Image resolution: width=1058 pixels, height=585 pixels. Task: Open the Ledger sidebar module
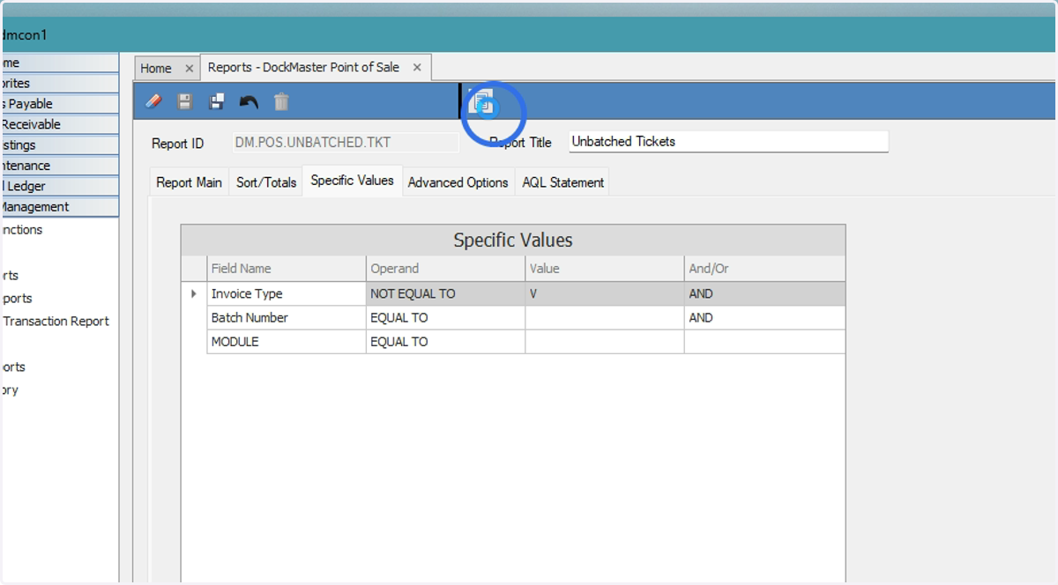[59, 186]
